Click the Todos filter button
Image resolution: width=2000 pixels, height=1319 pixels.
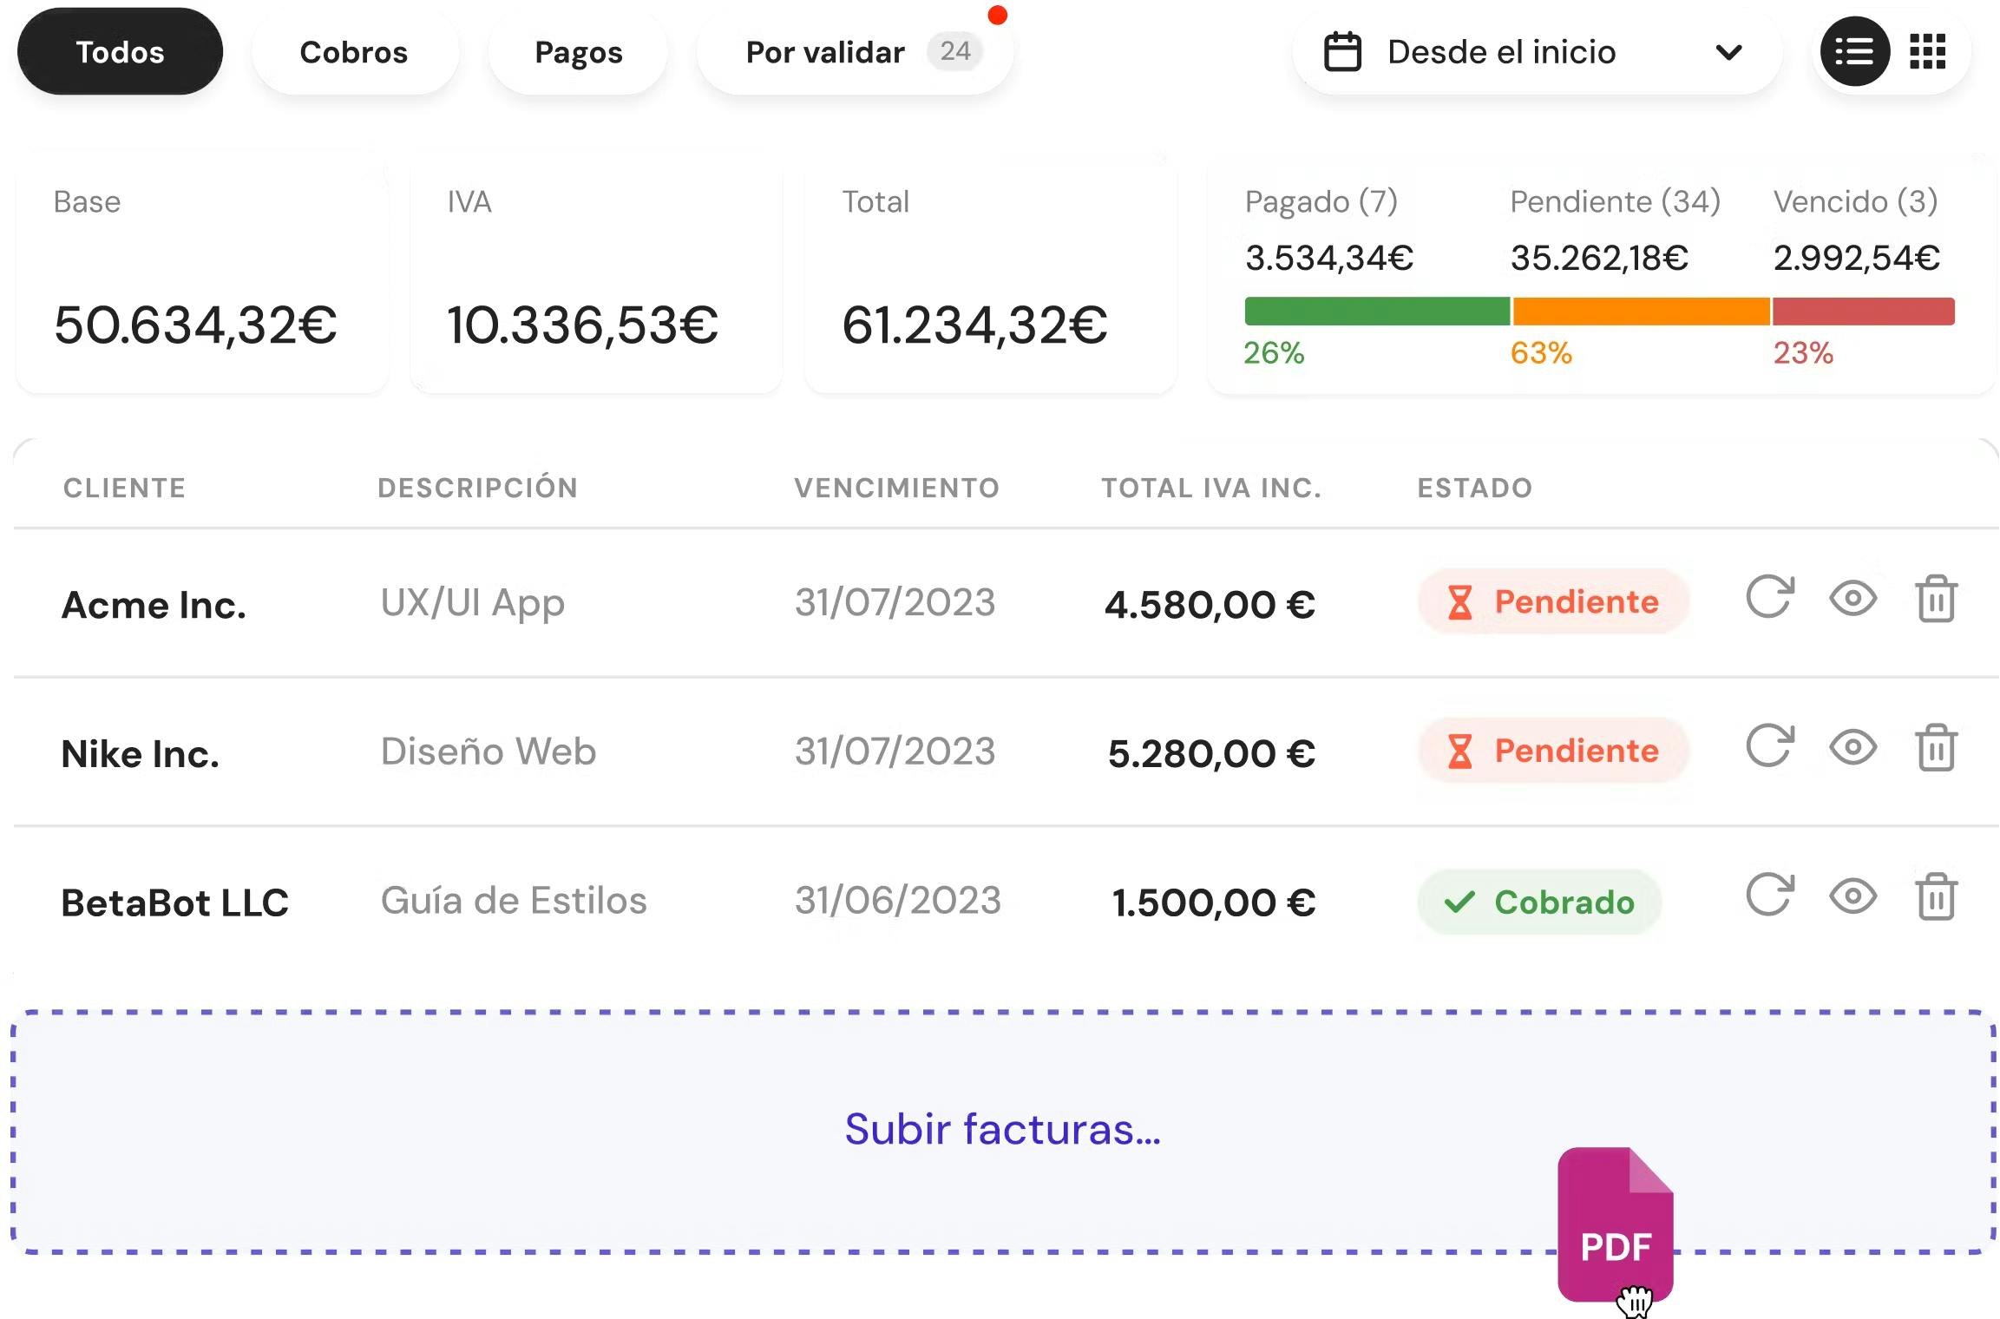pos(120,52)
